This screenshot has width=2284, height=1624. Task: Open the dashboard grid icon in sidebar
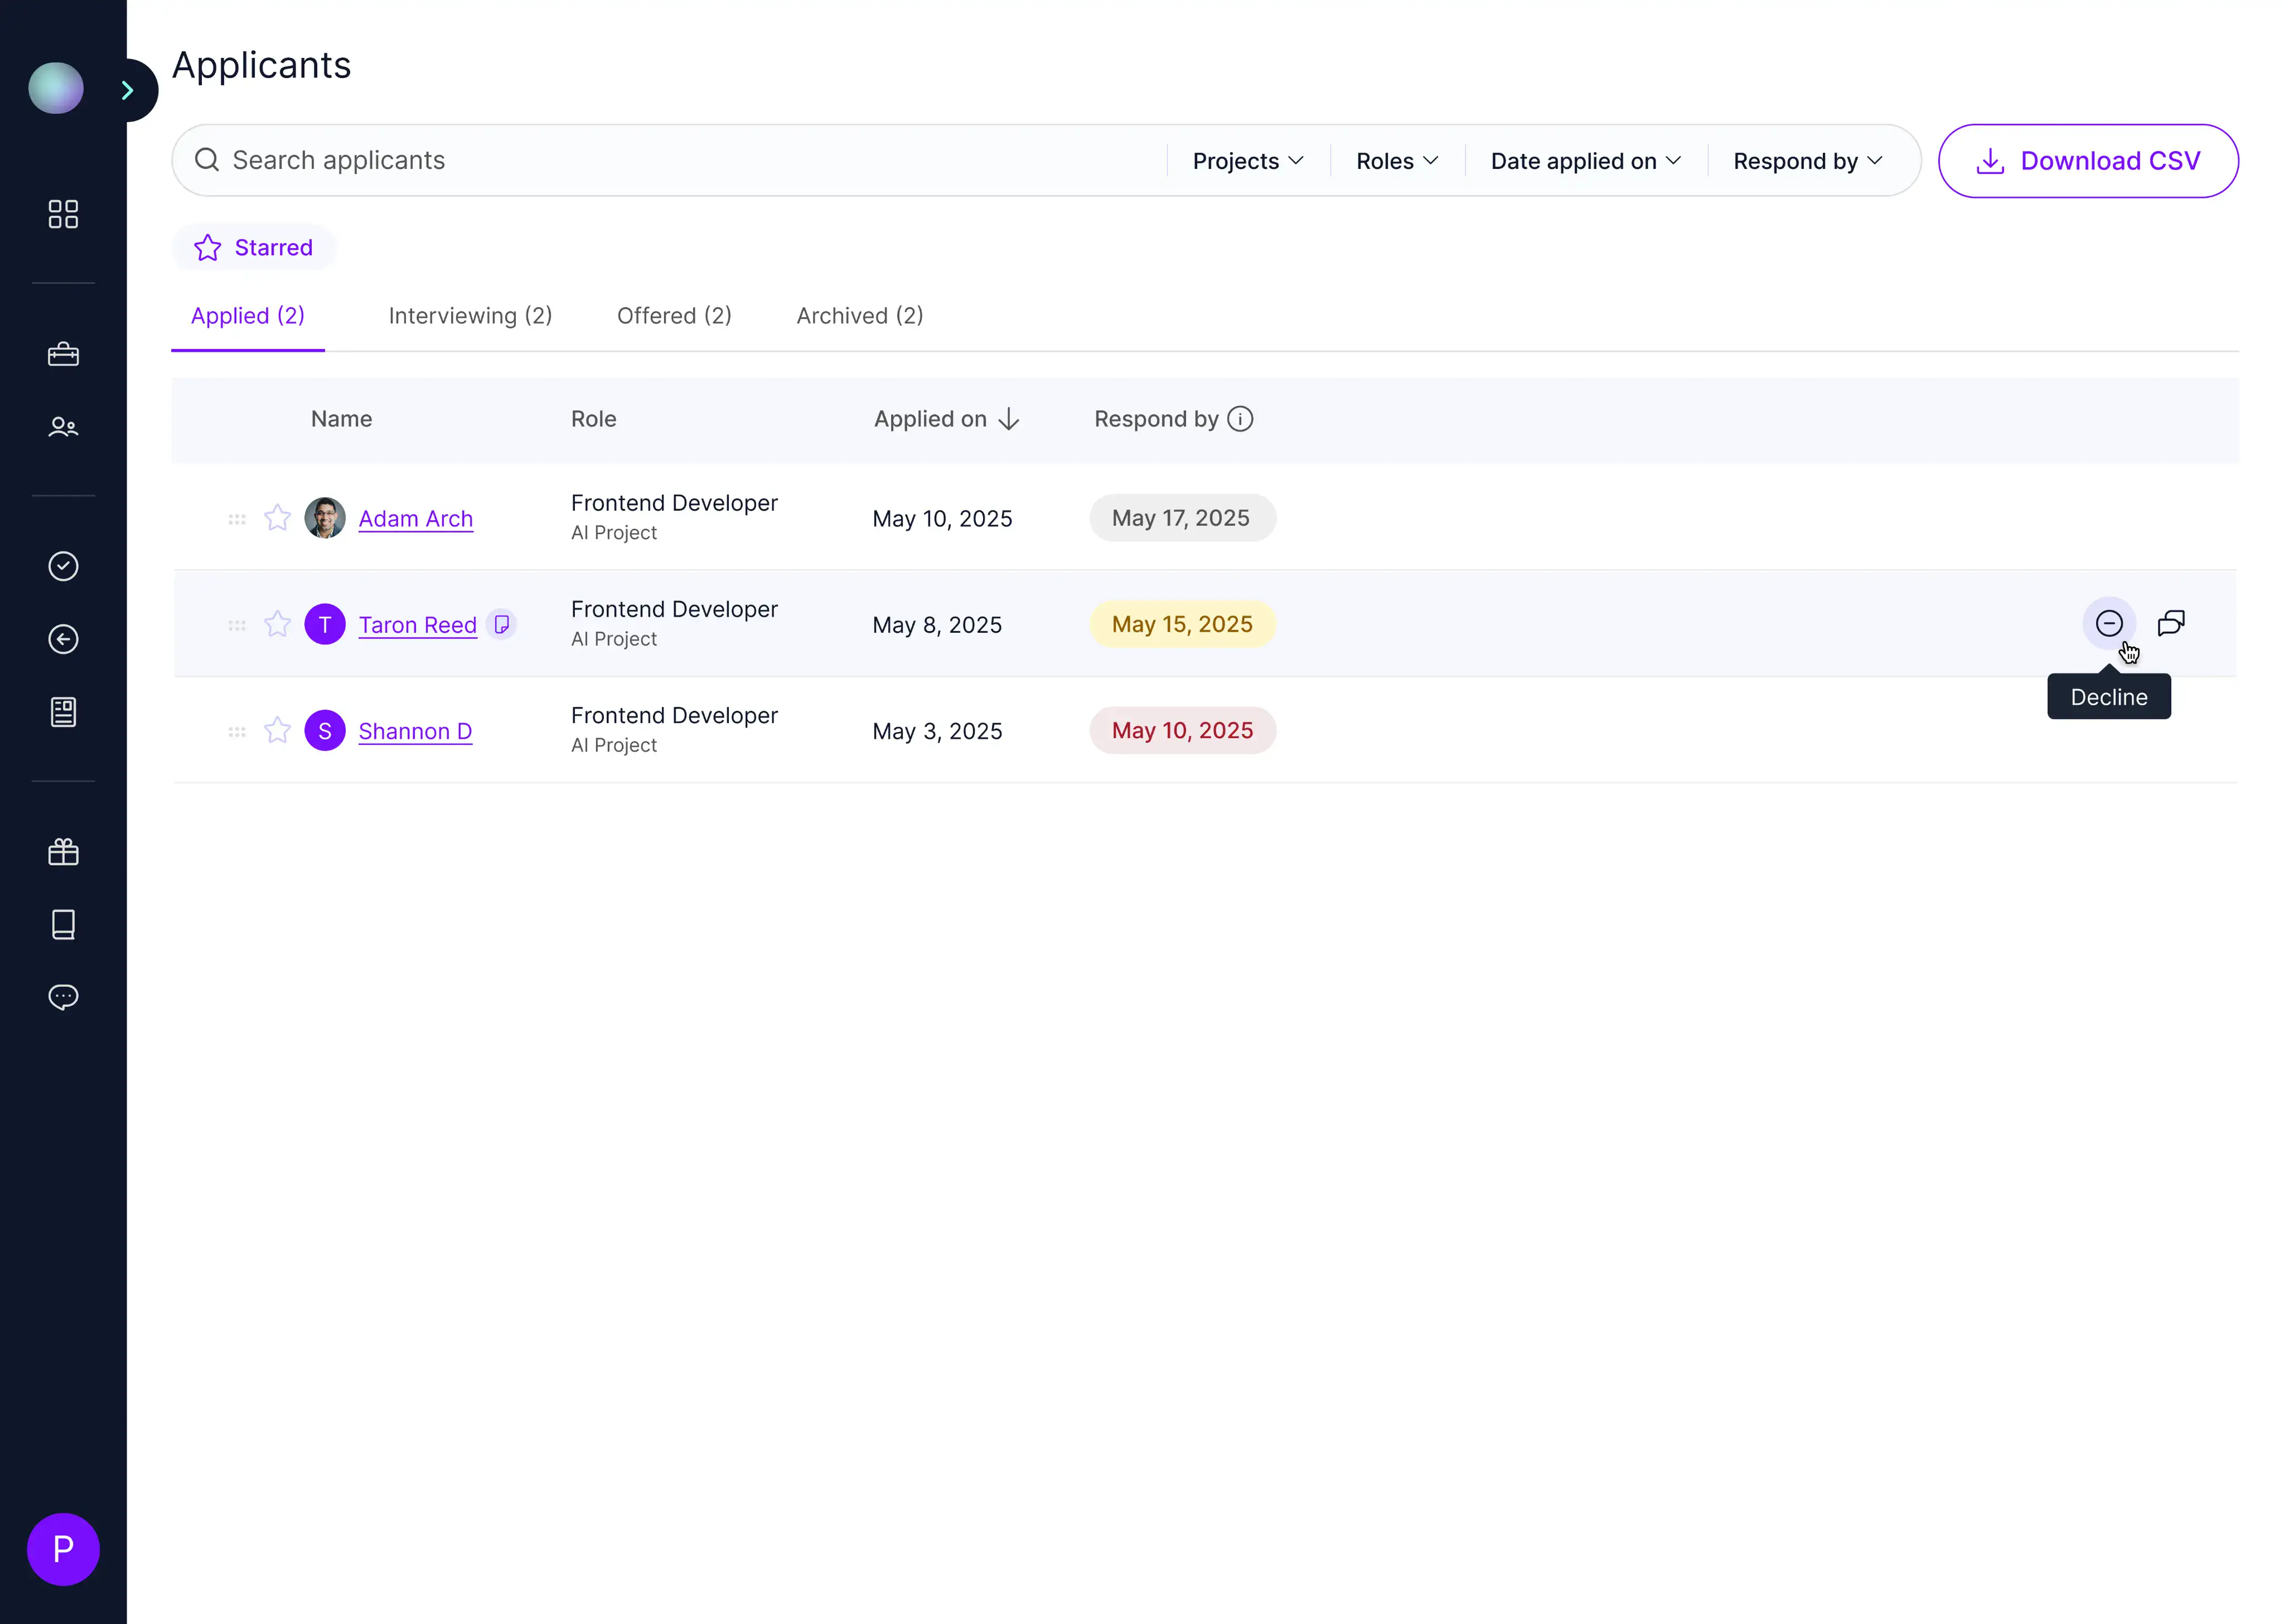(63, 214)
